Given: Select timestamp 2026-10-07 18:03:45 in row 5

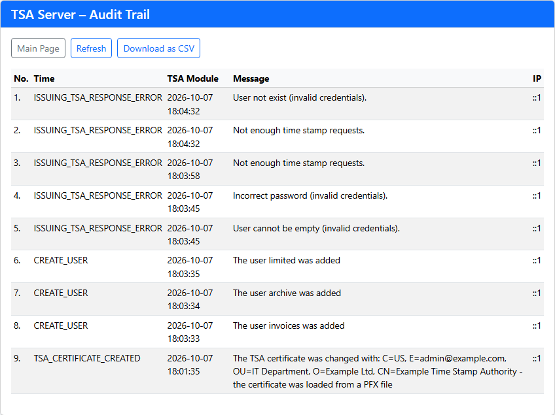Looking at the screenshot, I should [190, 235].
